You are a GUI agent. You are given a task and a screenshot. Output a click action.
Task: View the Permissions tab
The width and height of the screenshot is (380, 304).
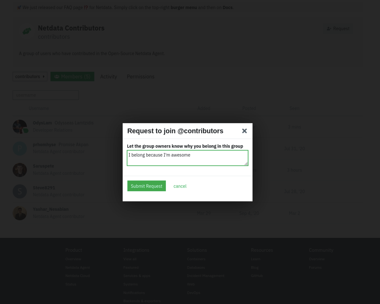tap(141, 76)
